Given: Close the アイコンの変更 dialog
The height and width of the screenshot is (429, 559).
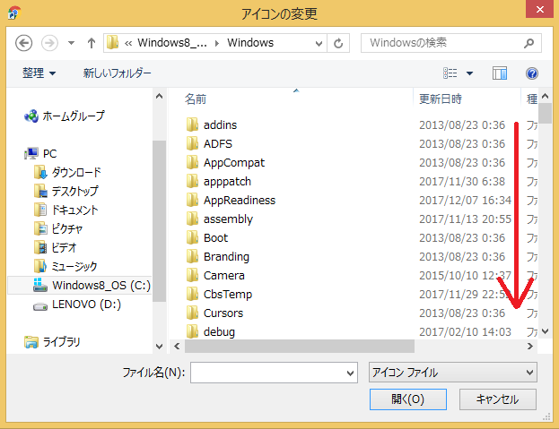Looking at the screenshot, I should pos(540,9).
